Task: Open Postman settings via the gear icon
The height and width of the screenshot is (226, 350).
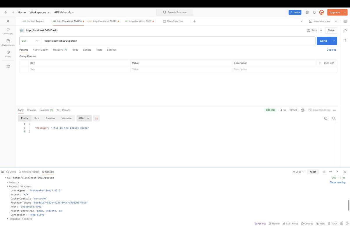Action: (x=307, y=12)
